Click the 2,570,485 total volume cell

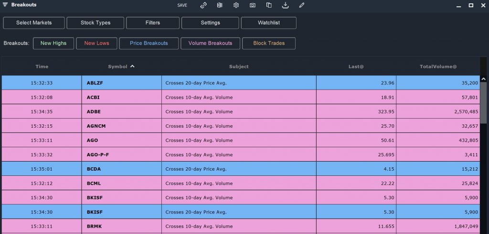tap(438, 112)
